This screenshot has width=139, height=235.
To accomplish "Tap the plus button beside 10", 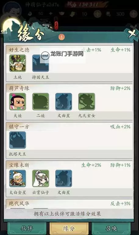I will click(x=98, y=14).
